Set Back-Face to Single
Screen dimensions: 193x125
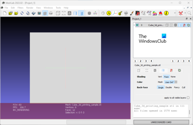(161, 87)
